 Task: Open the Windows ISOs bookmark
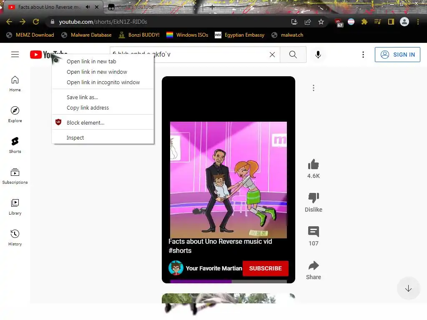click(187, 35)
